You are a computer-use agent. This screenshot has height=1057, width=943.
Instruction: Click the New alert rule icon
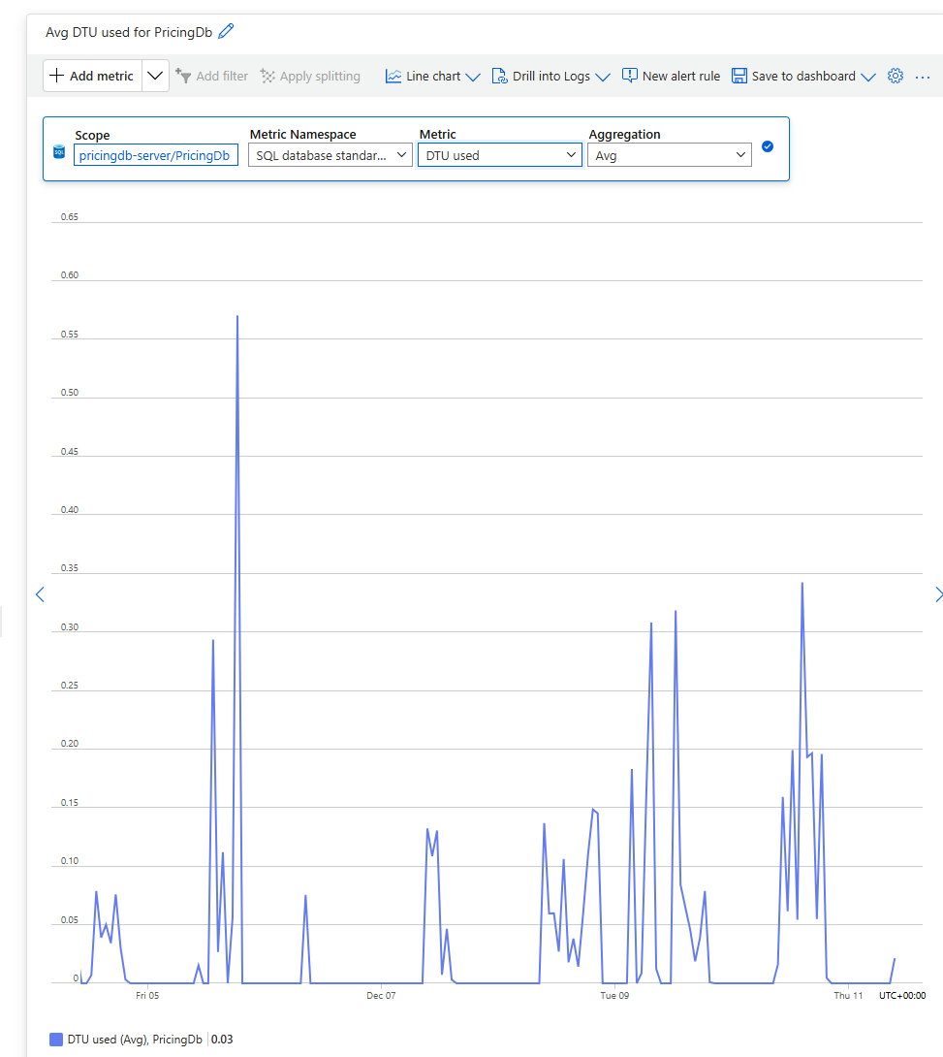coord(629,76)
